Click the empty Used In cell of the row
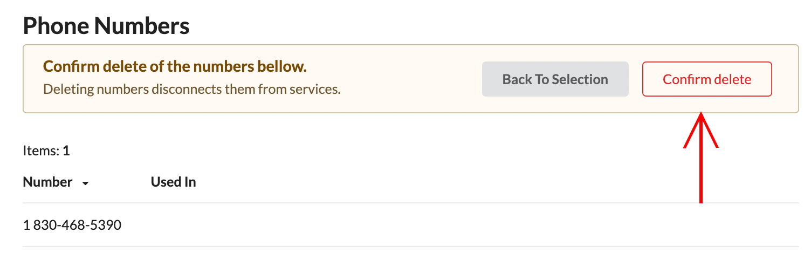 tap(173, 224)
